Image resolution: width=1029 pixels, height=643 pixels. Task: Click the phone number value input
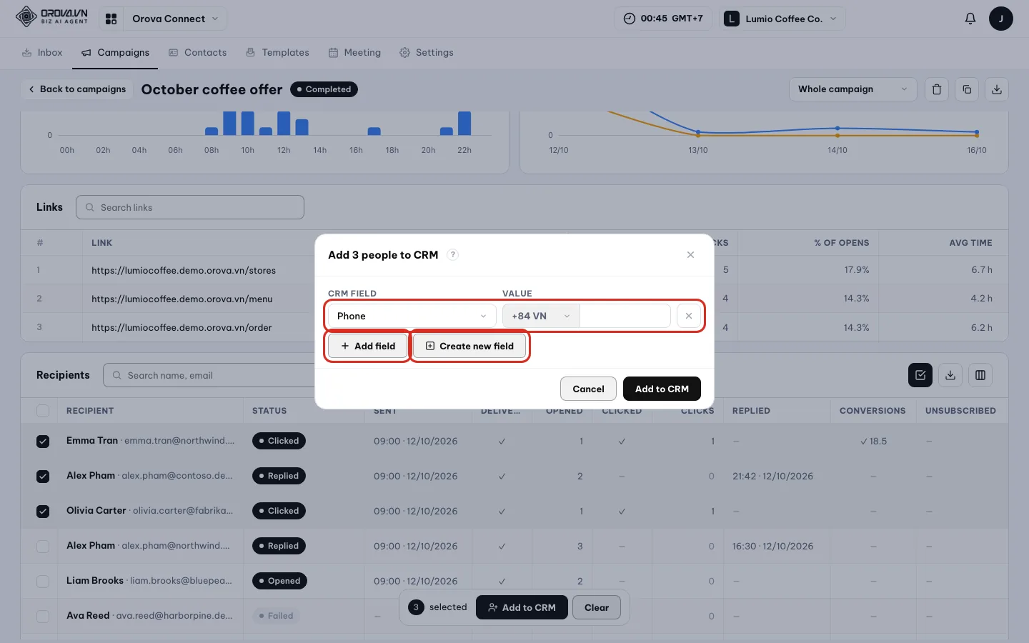pos(625,316)
